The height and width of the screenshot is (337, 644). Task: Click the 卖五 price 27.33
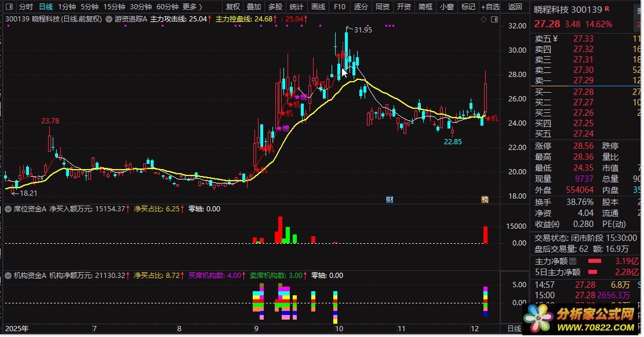[x=583, y=39]
